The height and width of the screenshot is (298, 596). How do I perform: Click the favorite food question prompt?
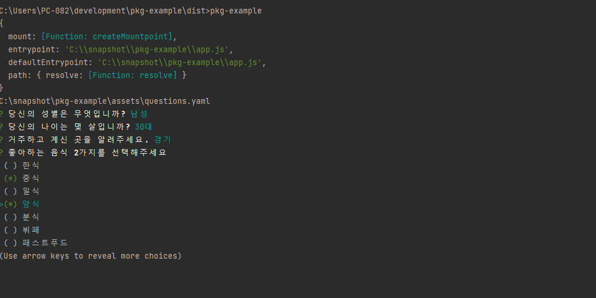tap(87, 153)
